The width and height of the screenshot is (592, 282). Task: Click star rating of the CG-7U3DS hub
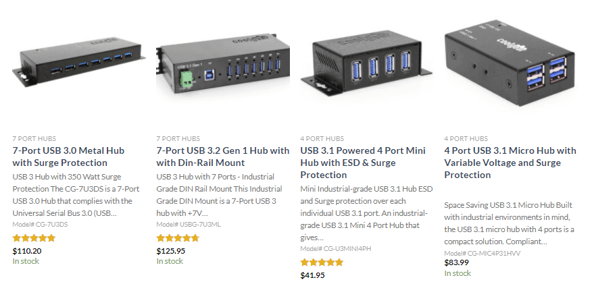34,238
